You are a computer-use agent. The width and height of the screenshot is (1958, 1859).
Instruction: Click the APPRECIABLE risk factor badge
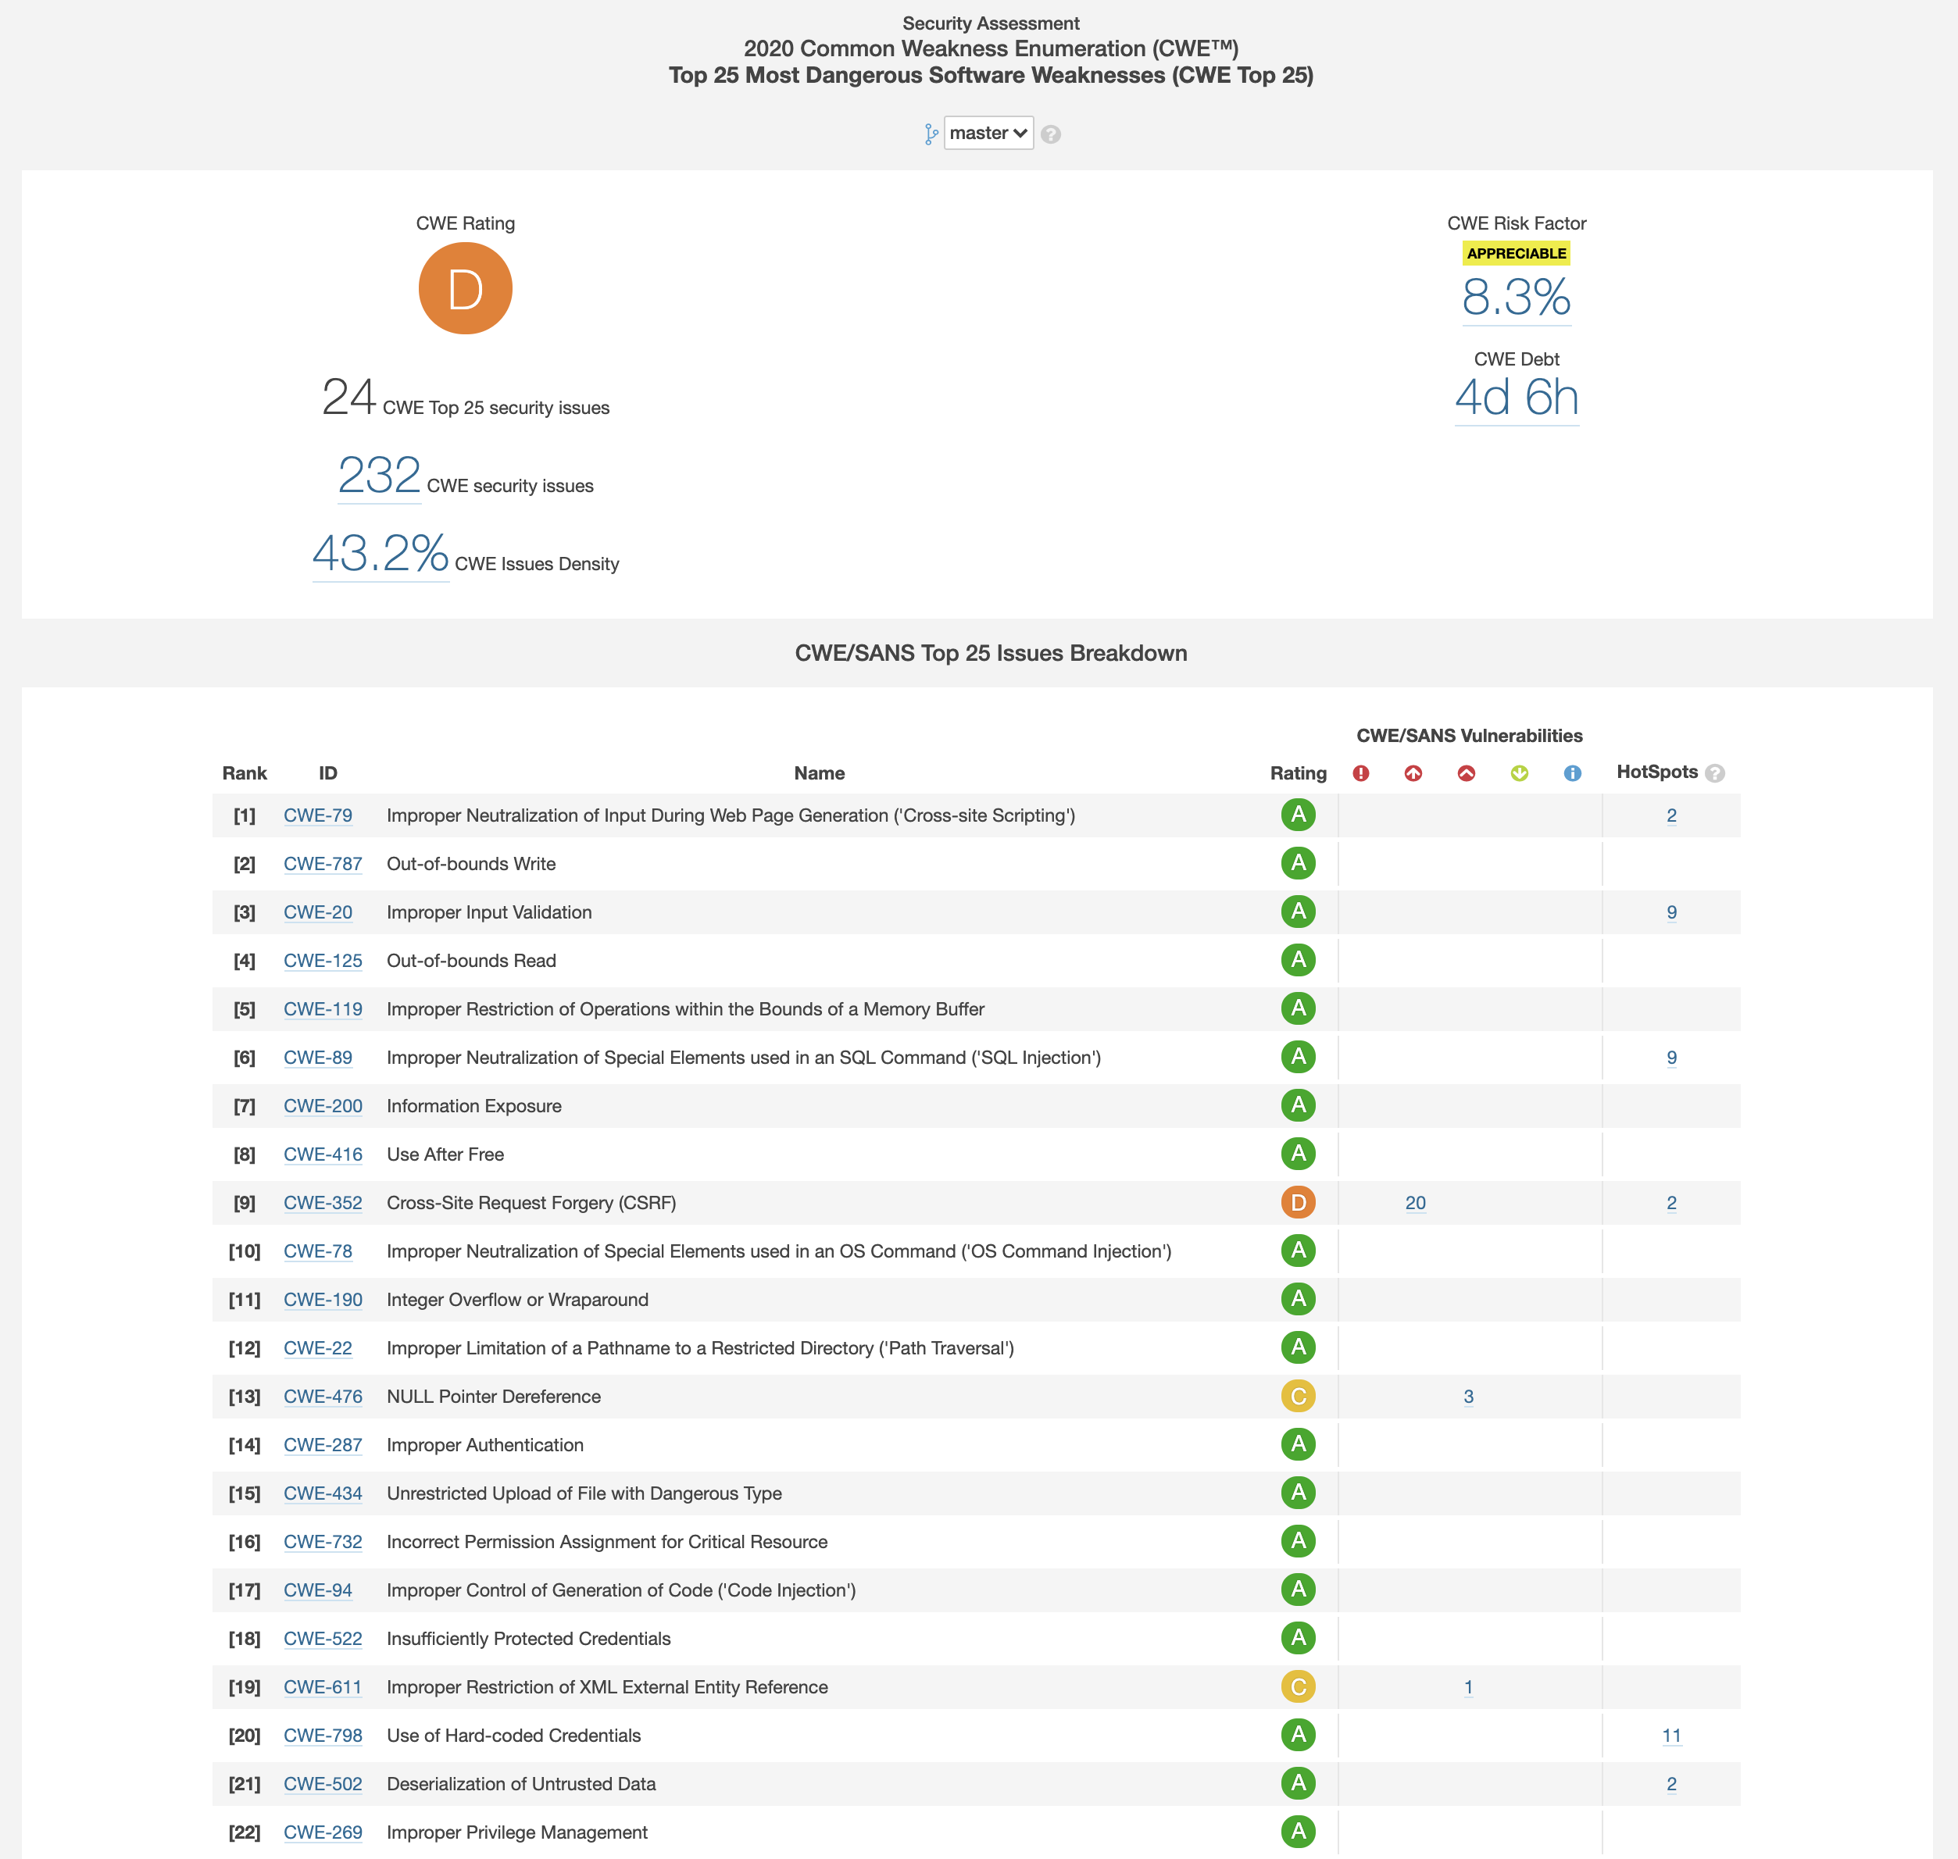[1514, 252]
